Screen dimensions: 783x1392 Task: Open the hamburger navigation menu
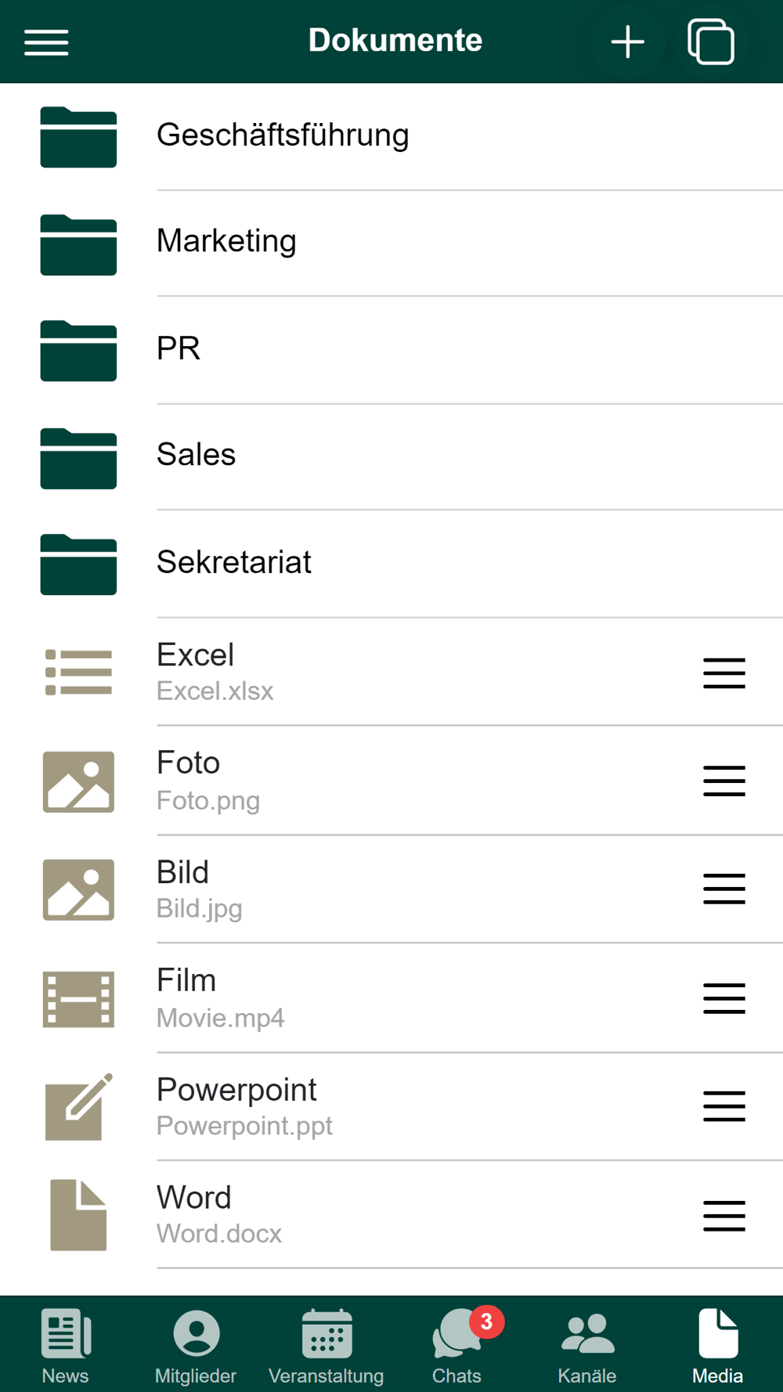coord(46,41)
